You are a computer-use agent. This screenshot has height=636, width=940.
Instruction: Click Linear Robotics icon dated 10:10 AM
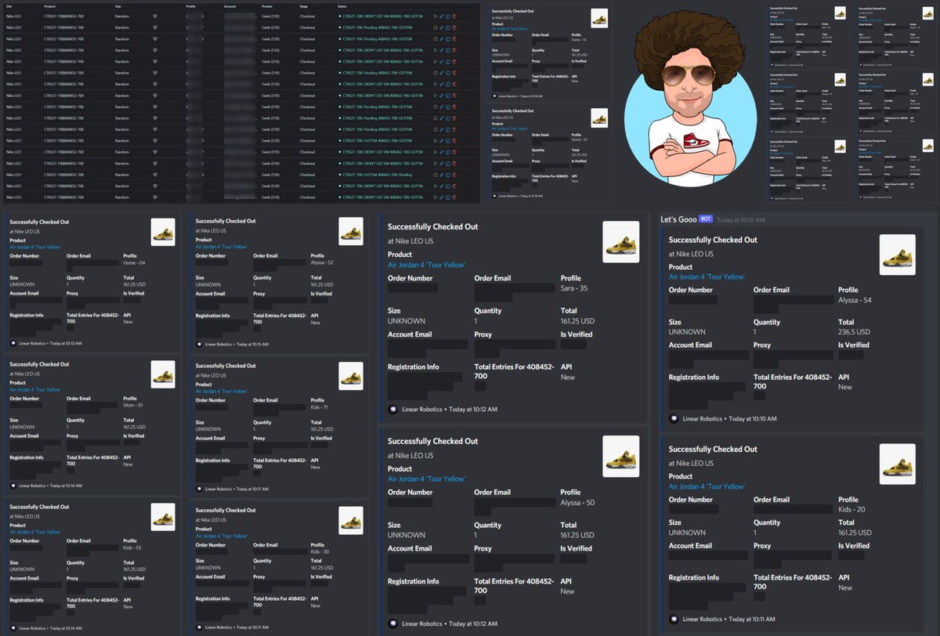pos(674,419)
